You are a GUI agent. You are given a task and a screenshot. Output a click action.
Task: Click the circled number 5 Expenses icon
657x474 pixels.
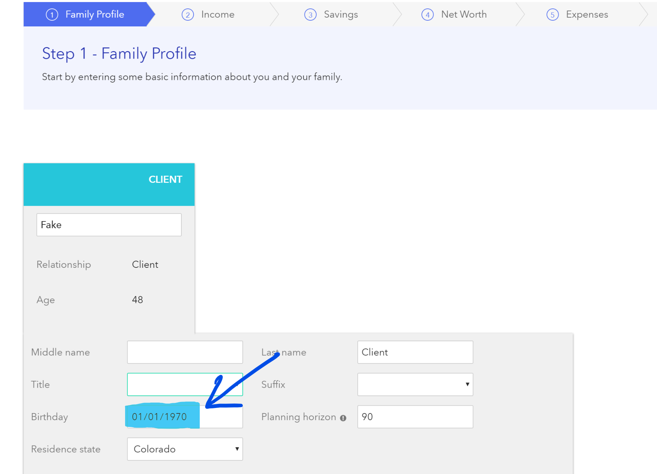pyautogui.click(x=553, y=15)
